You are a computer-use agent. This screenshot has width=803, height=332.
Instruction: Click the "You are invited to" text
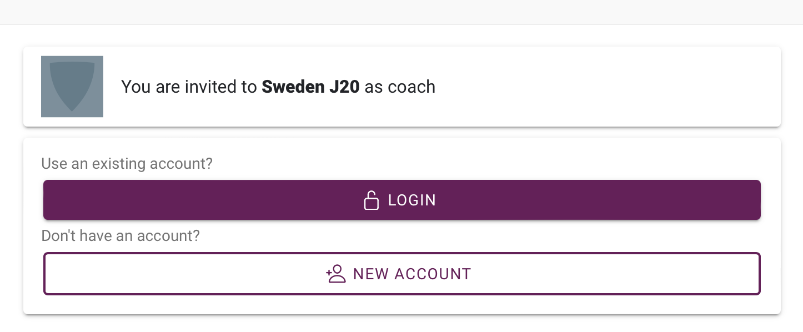189,87
